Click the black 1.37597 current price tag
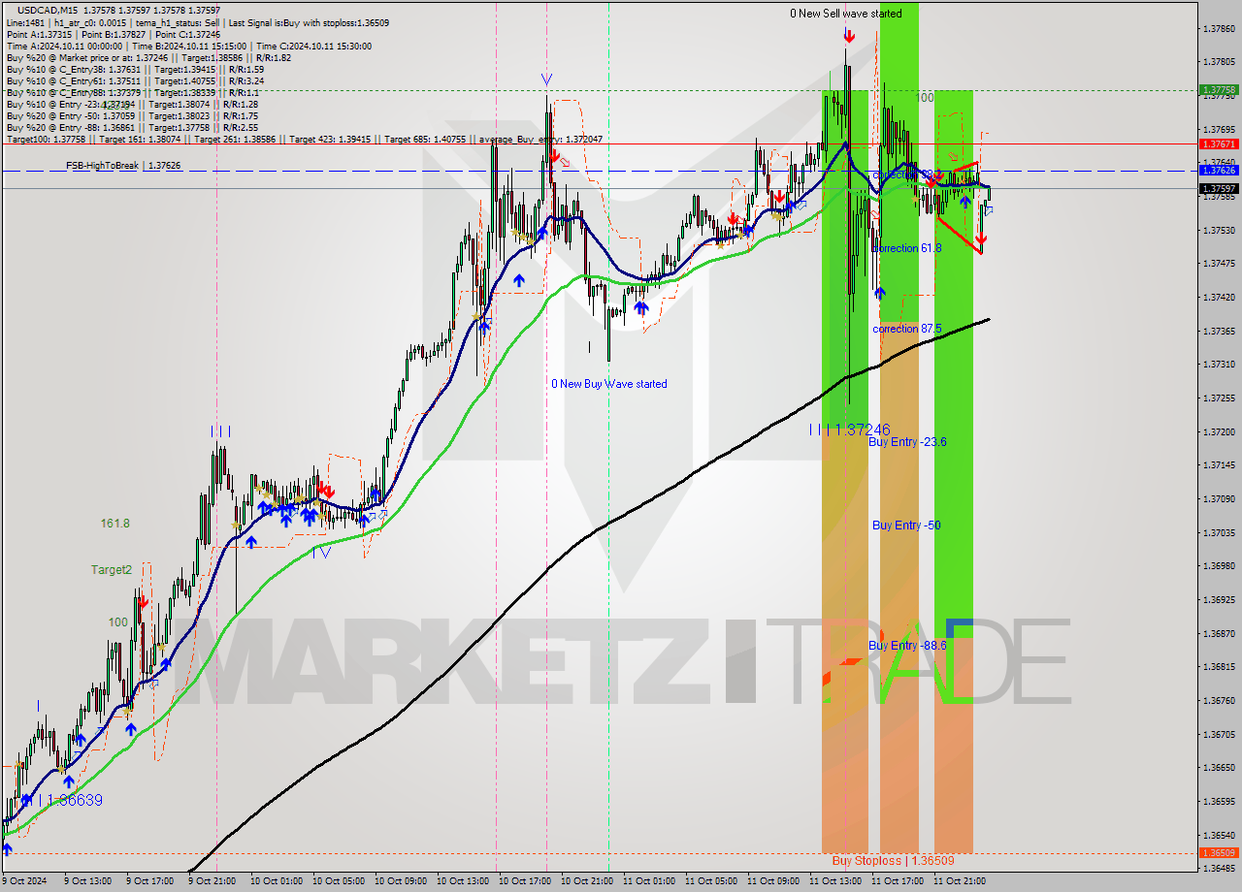 pos(1219,188)
